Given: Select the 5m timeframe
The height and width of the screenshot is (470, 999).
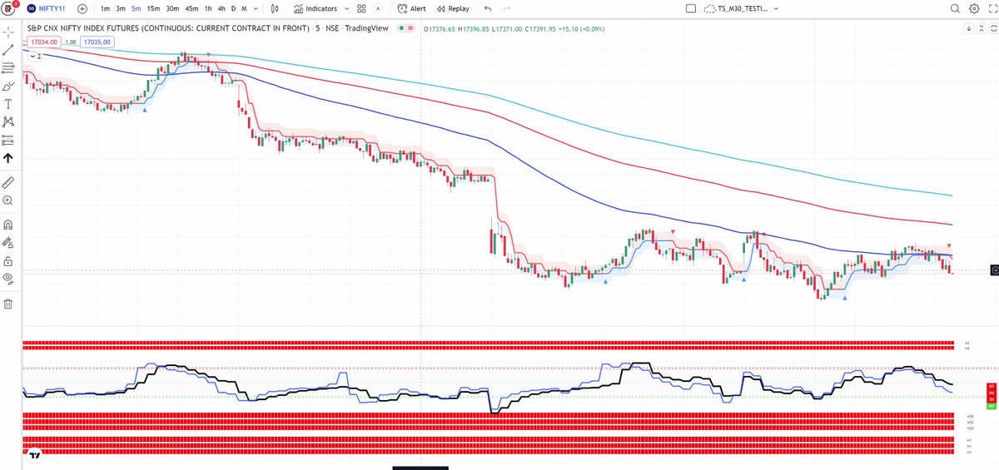Looking at the screenshot, I should 136,8.
